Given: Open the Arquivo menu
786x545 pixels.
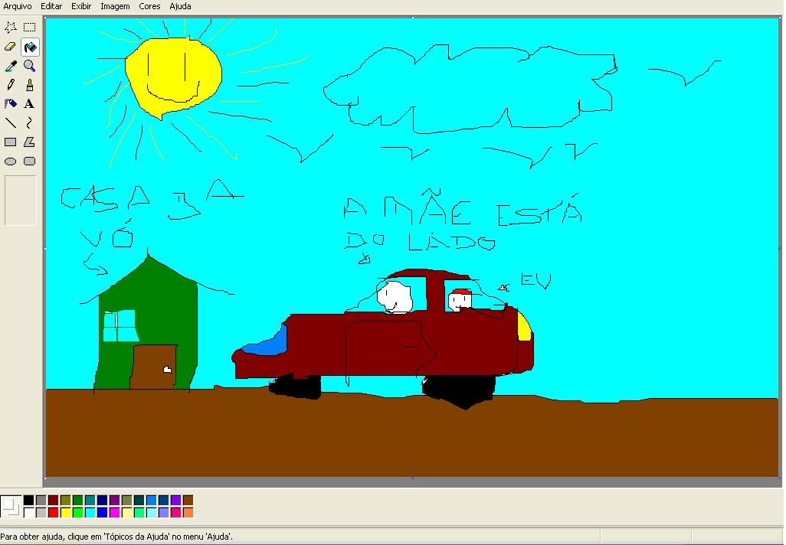Looking at the screenshot, I should click(17, 6).
